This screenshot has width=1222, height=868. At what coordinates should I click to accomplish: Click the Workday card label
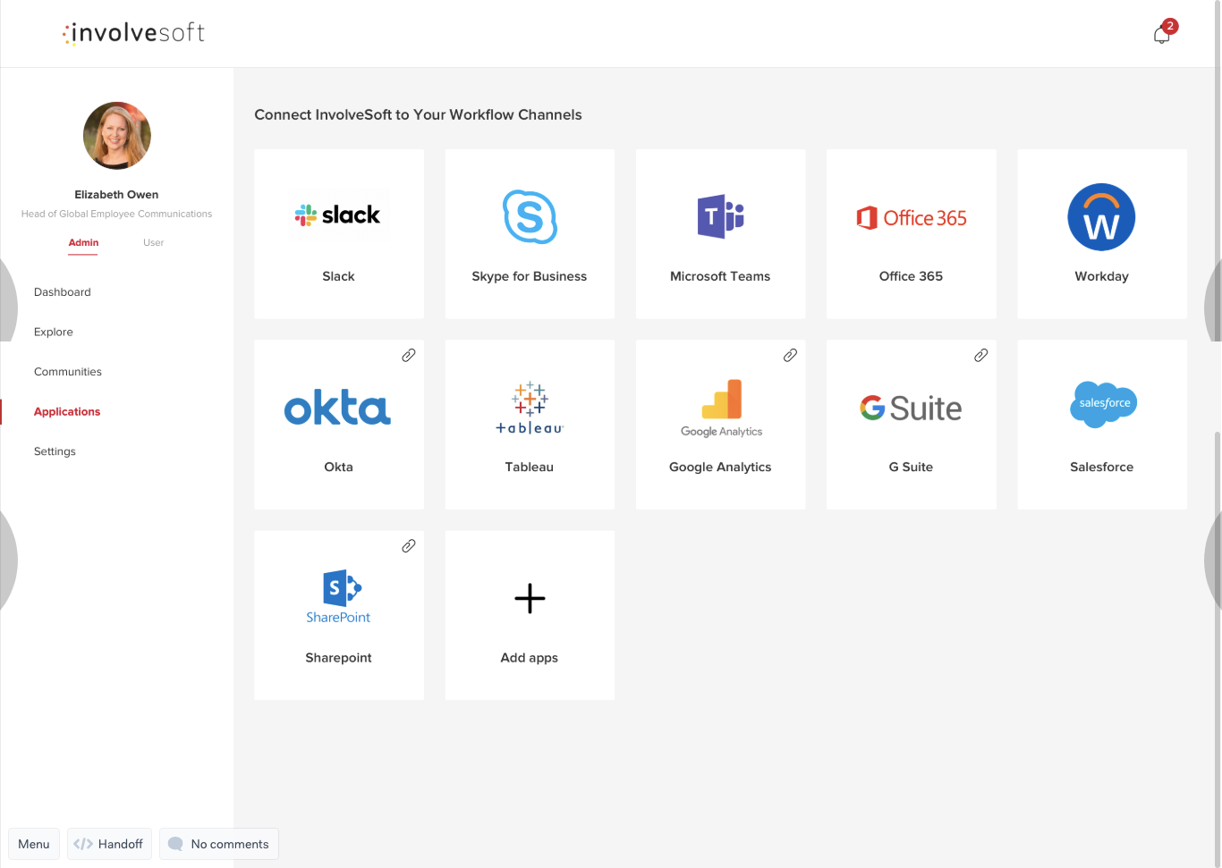pyautogui.click(x=1101, y=276)
